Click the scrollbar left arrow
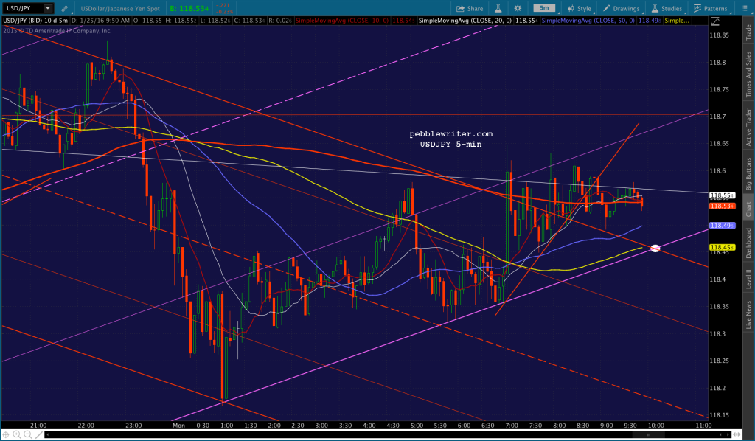 coord(47,435)
